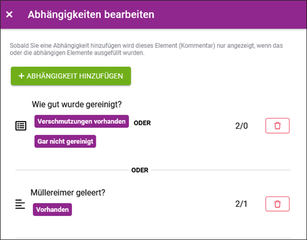Click the 2/1 position indicator
Viewport: 307px width, 240px height.
241,204
